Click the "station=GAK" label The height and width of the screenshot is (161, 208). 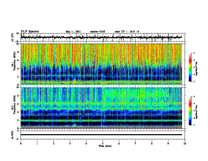pyautogui.click(x=98, y=32)
